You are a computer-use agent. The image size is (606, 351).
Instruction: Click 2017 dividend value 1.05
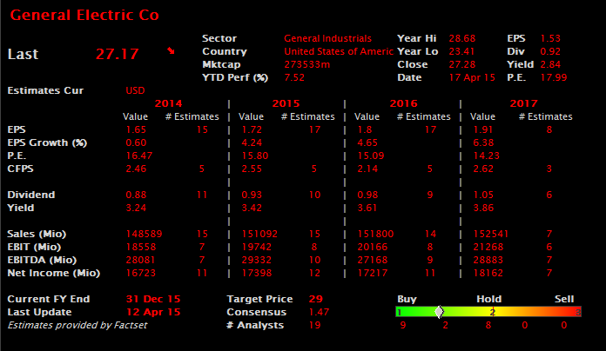(x=483, y=195)
